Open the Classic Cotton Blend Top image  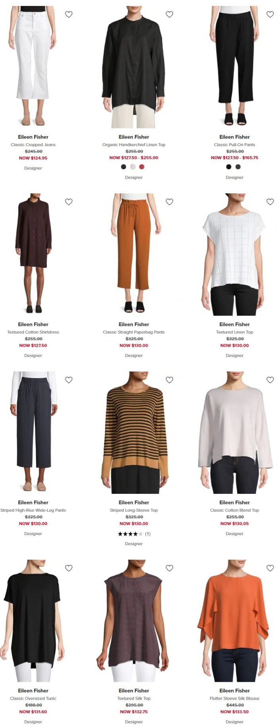coord(235,433)
